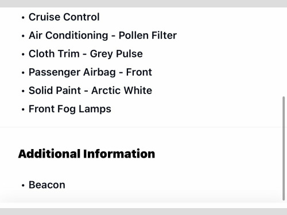Viewport: 287px width, 215px height.
Task: Select the Air Conditioning - Pollen Filter entry
Action: point(103,36)
